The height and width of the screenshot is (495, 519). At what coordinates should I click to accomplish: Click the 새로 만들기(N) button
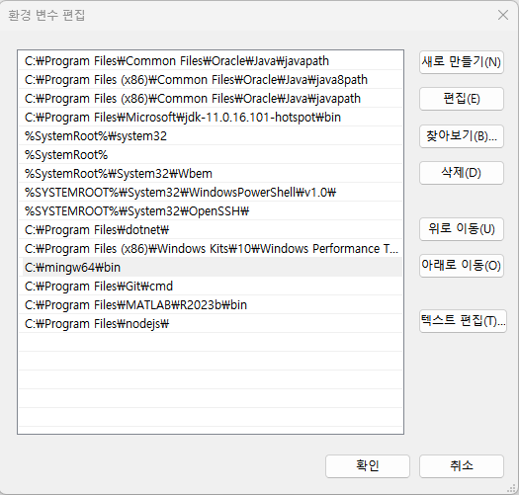coord(462,62)
